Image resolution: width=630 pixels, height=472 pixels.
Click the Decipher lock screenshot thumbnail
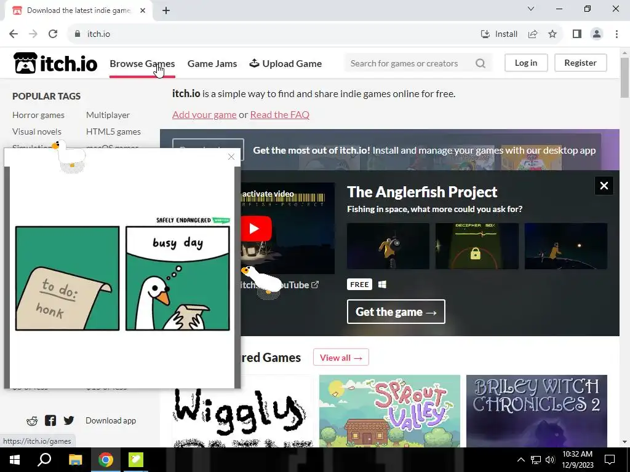[x=477, y=246]
